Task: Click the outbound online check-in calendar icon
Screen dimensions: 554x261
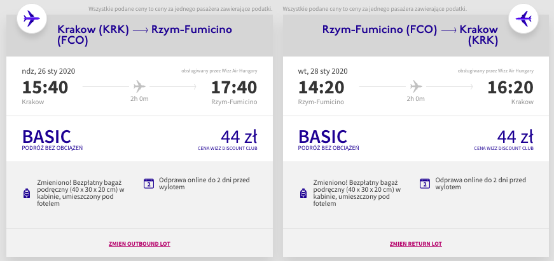Action: pos(149,184)
